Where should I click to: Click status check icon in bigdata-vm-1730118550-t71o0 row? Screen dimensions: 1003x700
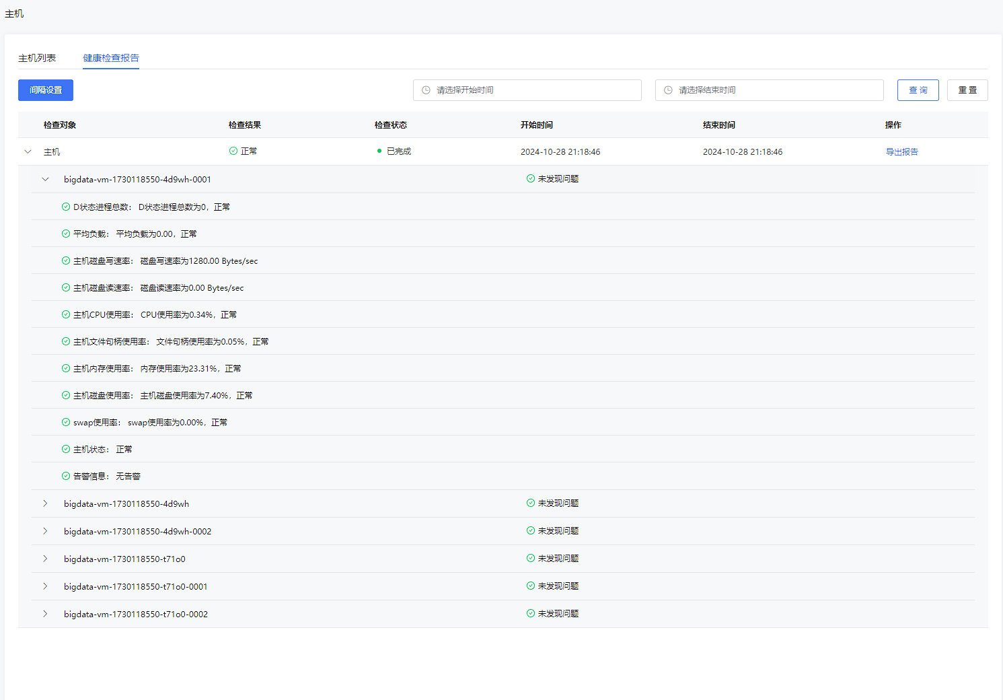[531, 558]
